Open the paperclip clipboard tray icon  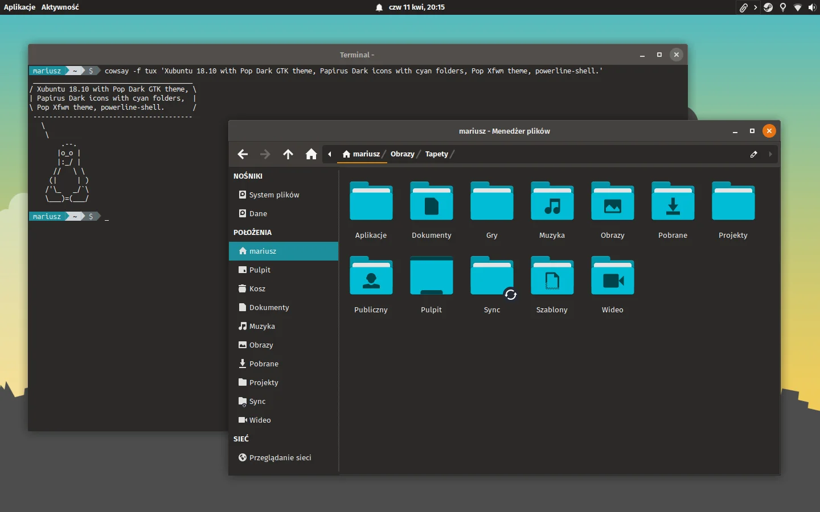point(743,7)
